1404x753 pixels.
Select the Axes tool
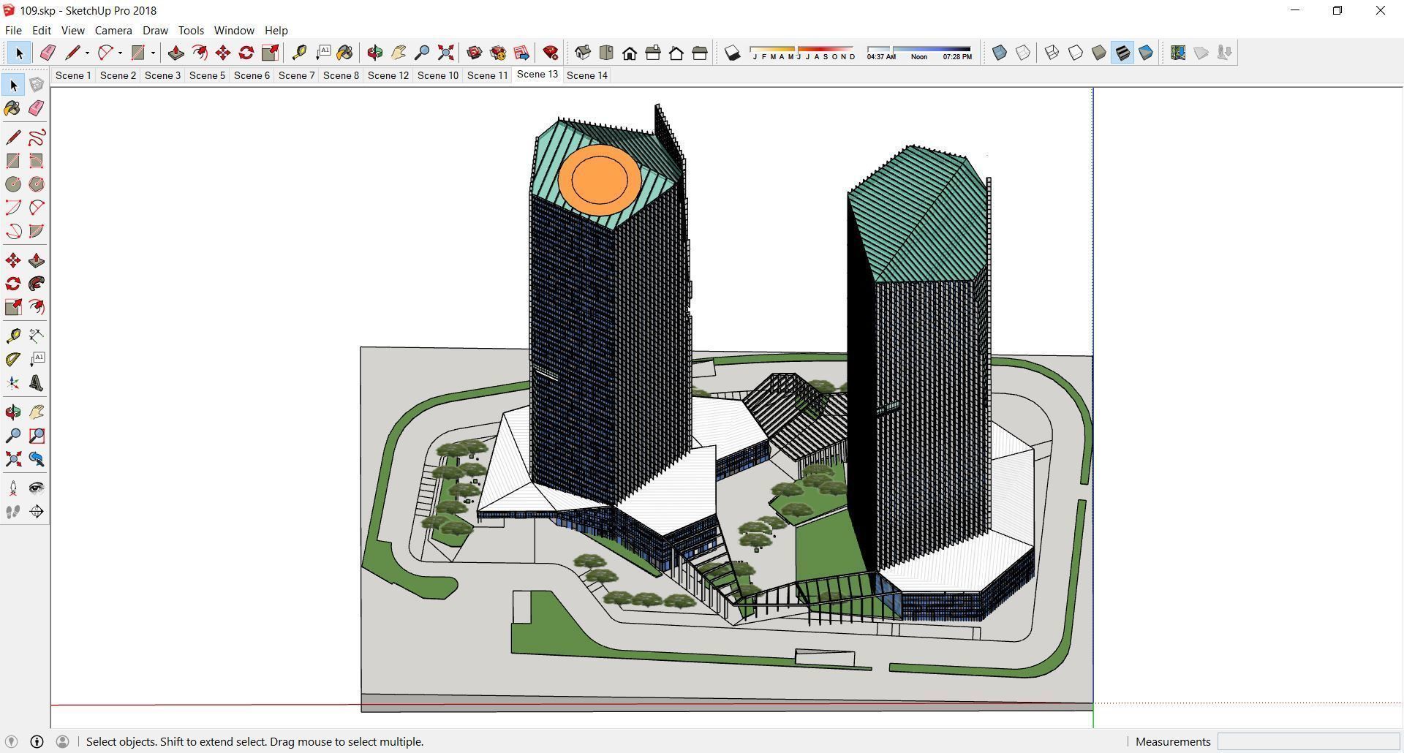point(13,383)
